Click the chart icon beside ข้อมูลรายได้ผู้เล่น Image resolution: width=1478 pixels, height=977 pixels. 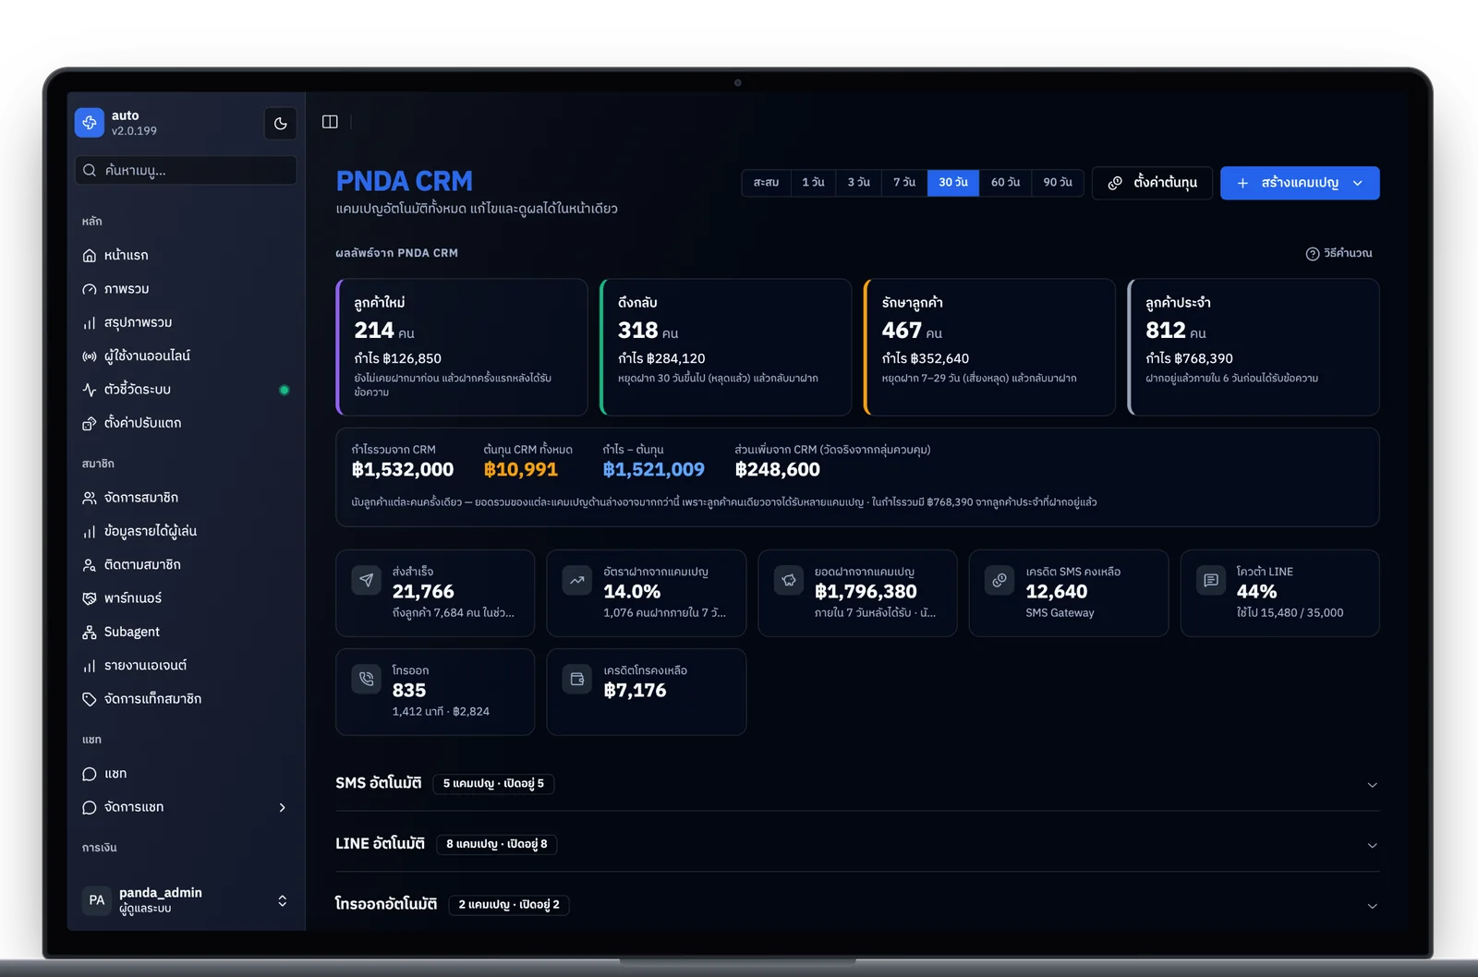tap(90, 532)
